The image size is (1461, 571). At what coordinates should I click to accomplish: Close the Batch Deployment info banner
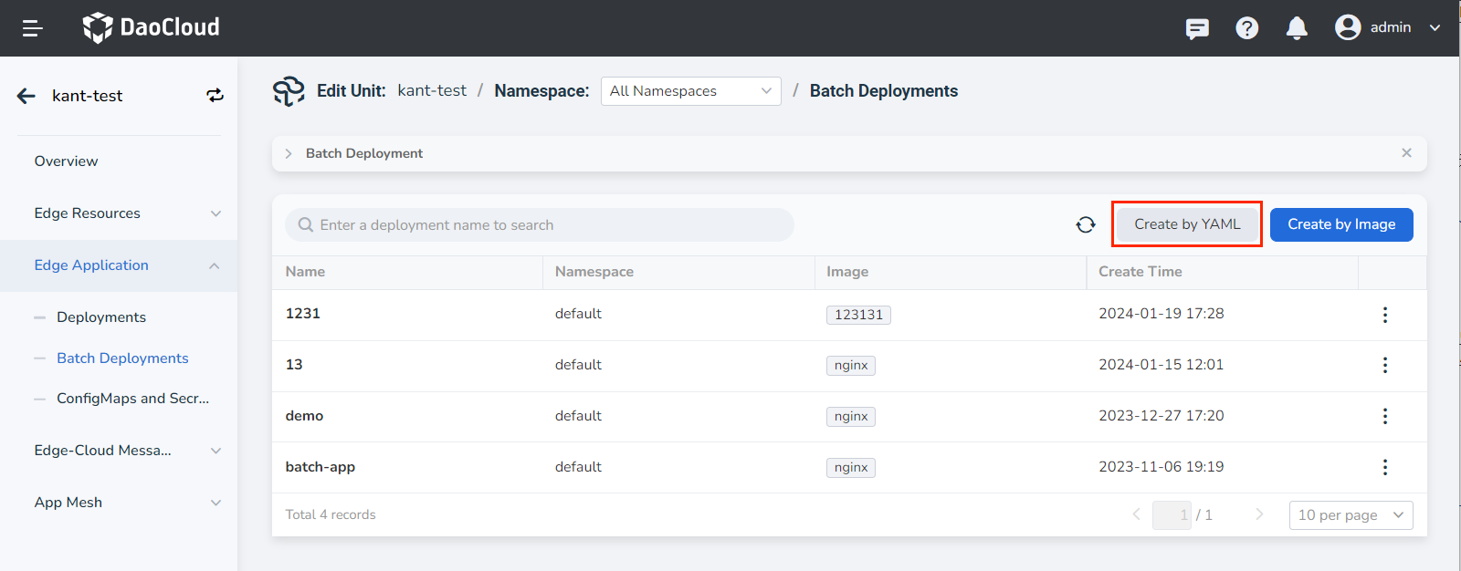point(1406,153)
